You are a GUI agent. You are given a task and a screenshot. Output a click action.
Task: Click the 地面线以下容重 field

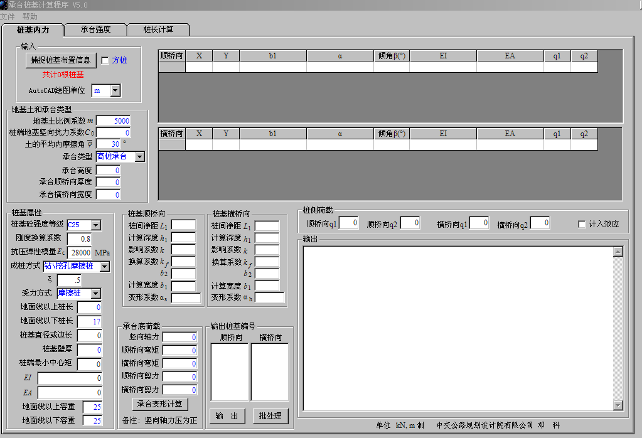point(92,420)
